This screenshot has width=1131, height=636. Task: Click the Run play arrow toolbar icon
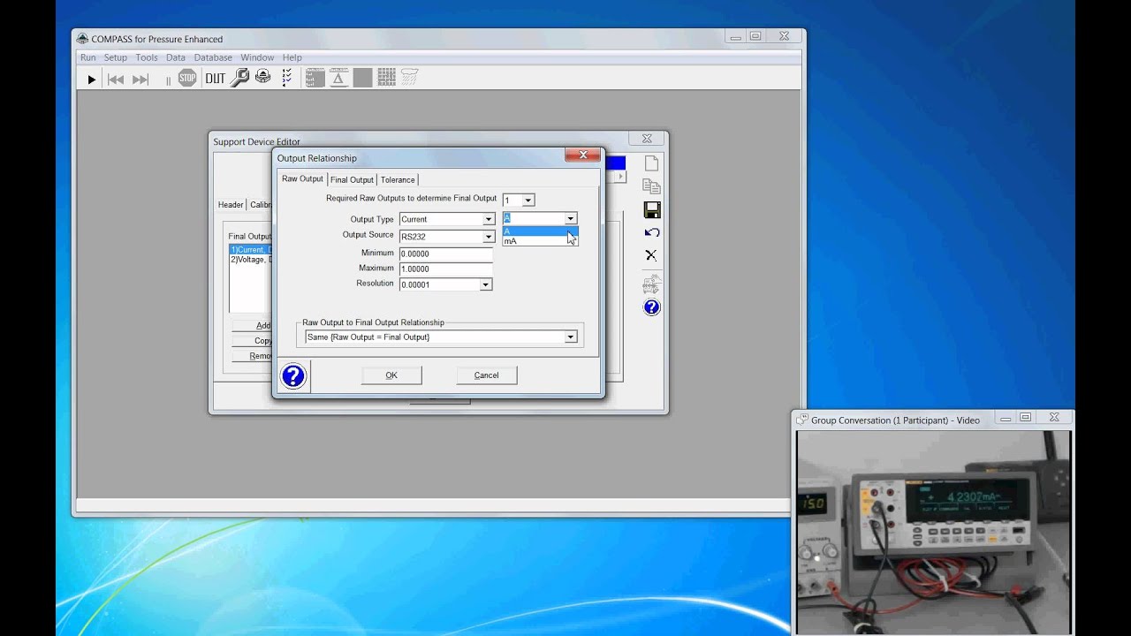(x=91, y=79)
